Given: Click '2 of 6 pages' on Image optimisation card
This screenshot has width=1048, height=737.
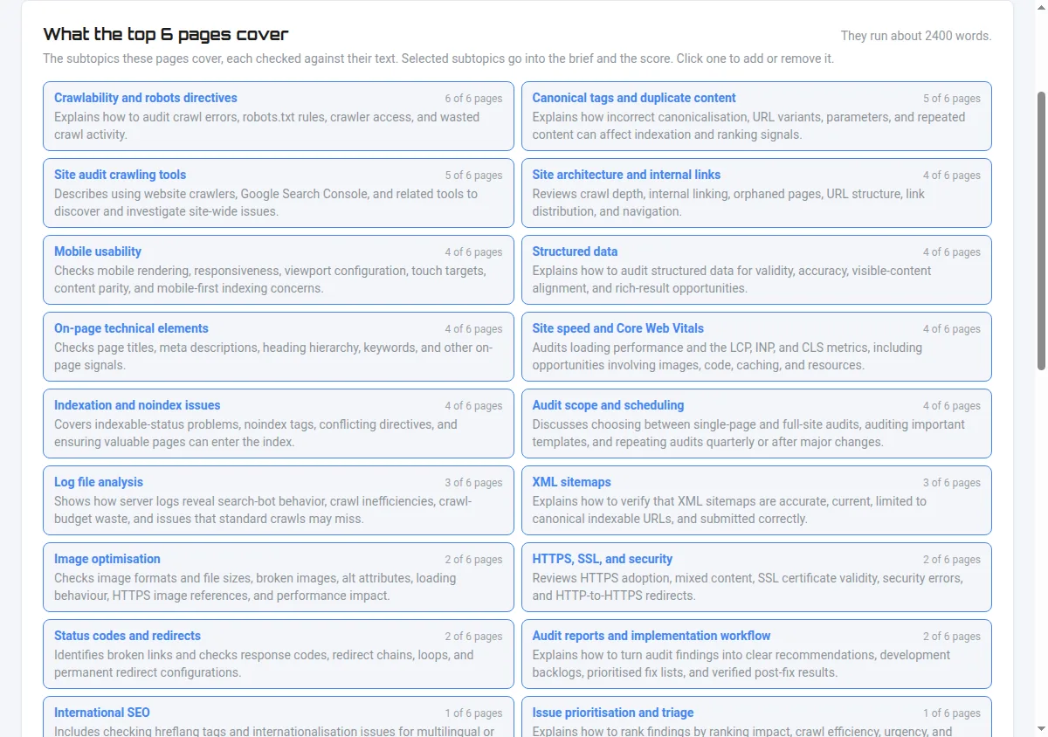Looking at the screenshot, I should click(x=473, y=560).
